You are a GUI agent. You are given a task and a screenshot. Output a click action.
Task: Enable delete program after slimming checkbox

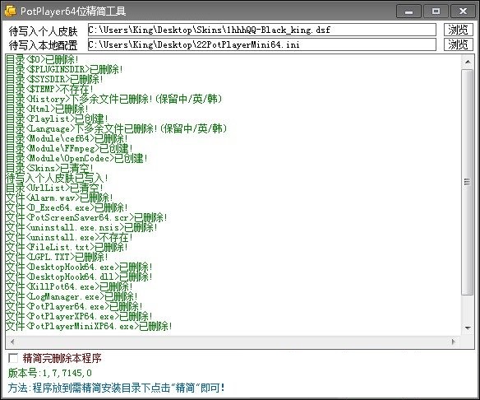(13, 358)
